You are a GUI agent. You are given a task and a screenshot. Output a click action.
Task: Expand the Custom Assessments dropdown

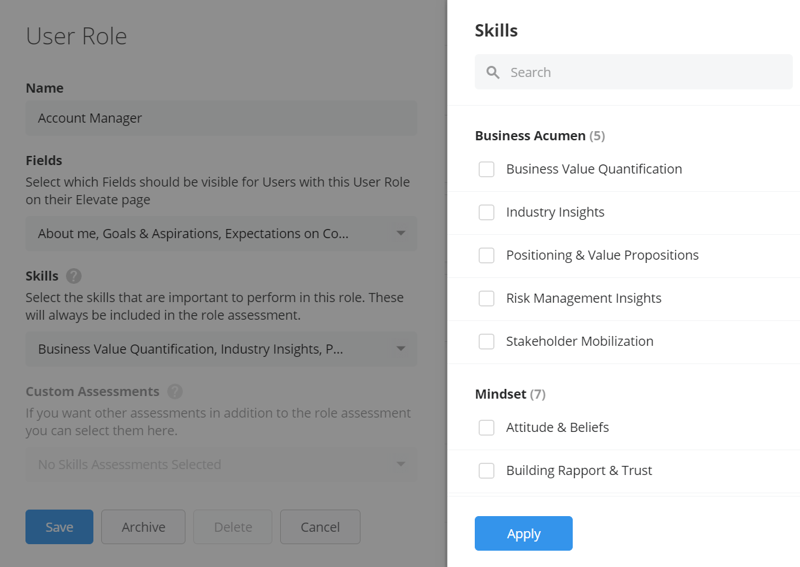pyautogui.click(x=221, y=465)
